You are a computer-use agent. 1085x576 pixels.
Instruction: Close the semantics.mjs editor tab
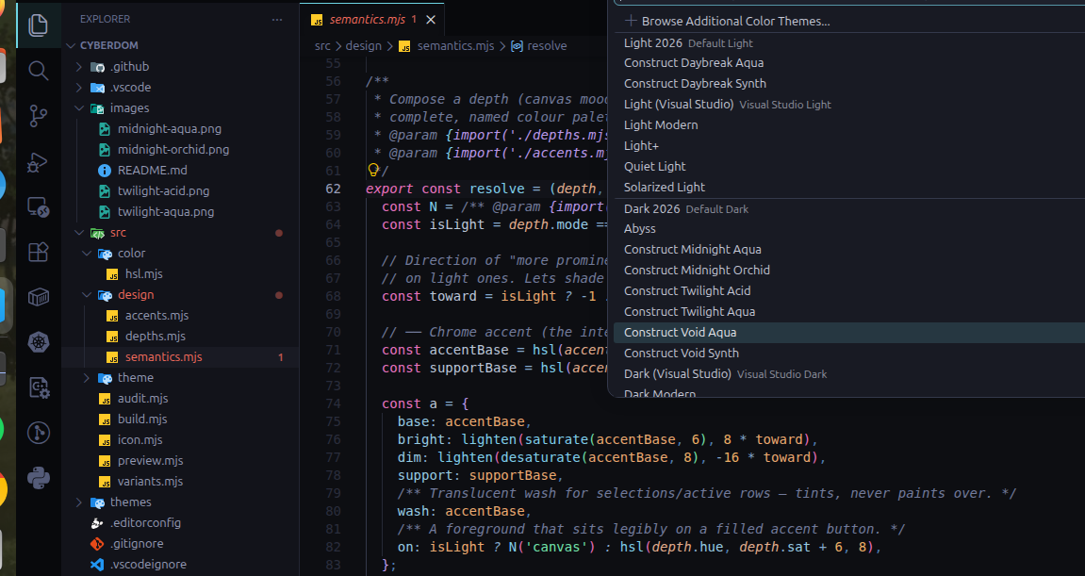coord(431,20)
